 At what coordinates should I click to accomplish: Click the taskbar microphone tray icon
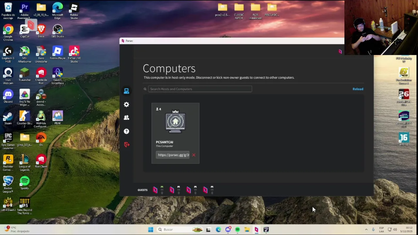373,230
